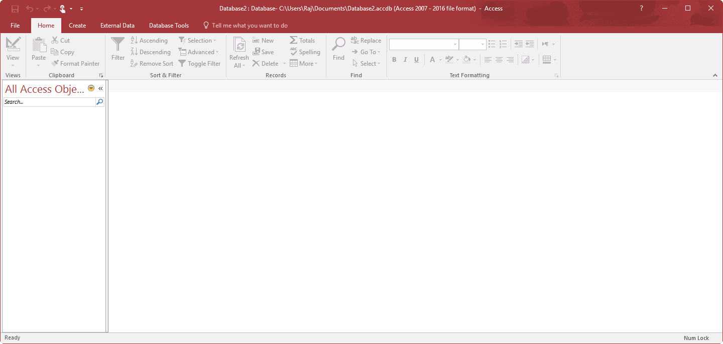Open the font name combo box
The height and width of the screenshot is (344, 723).
(424, 44)
